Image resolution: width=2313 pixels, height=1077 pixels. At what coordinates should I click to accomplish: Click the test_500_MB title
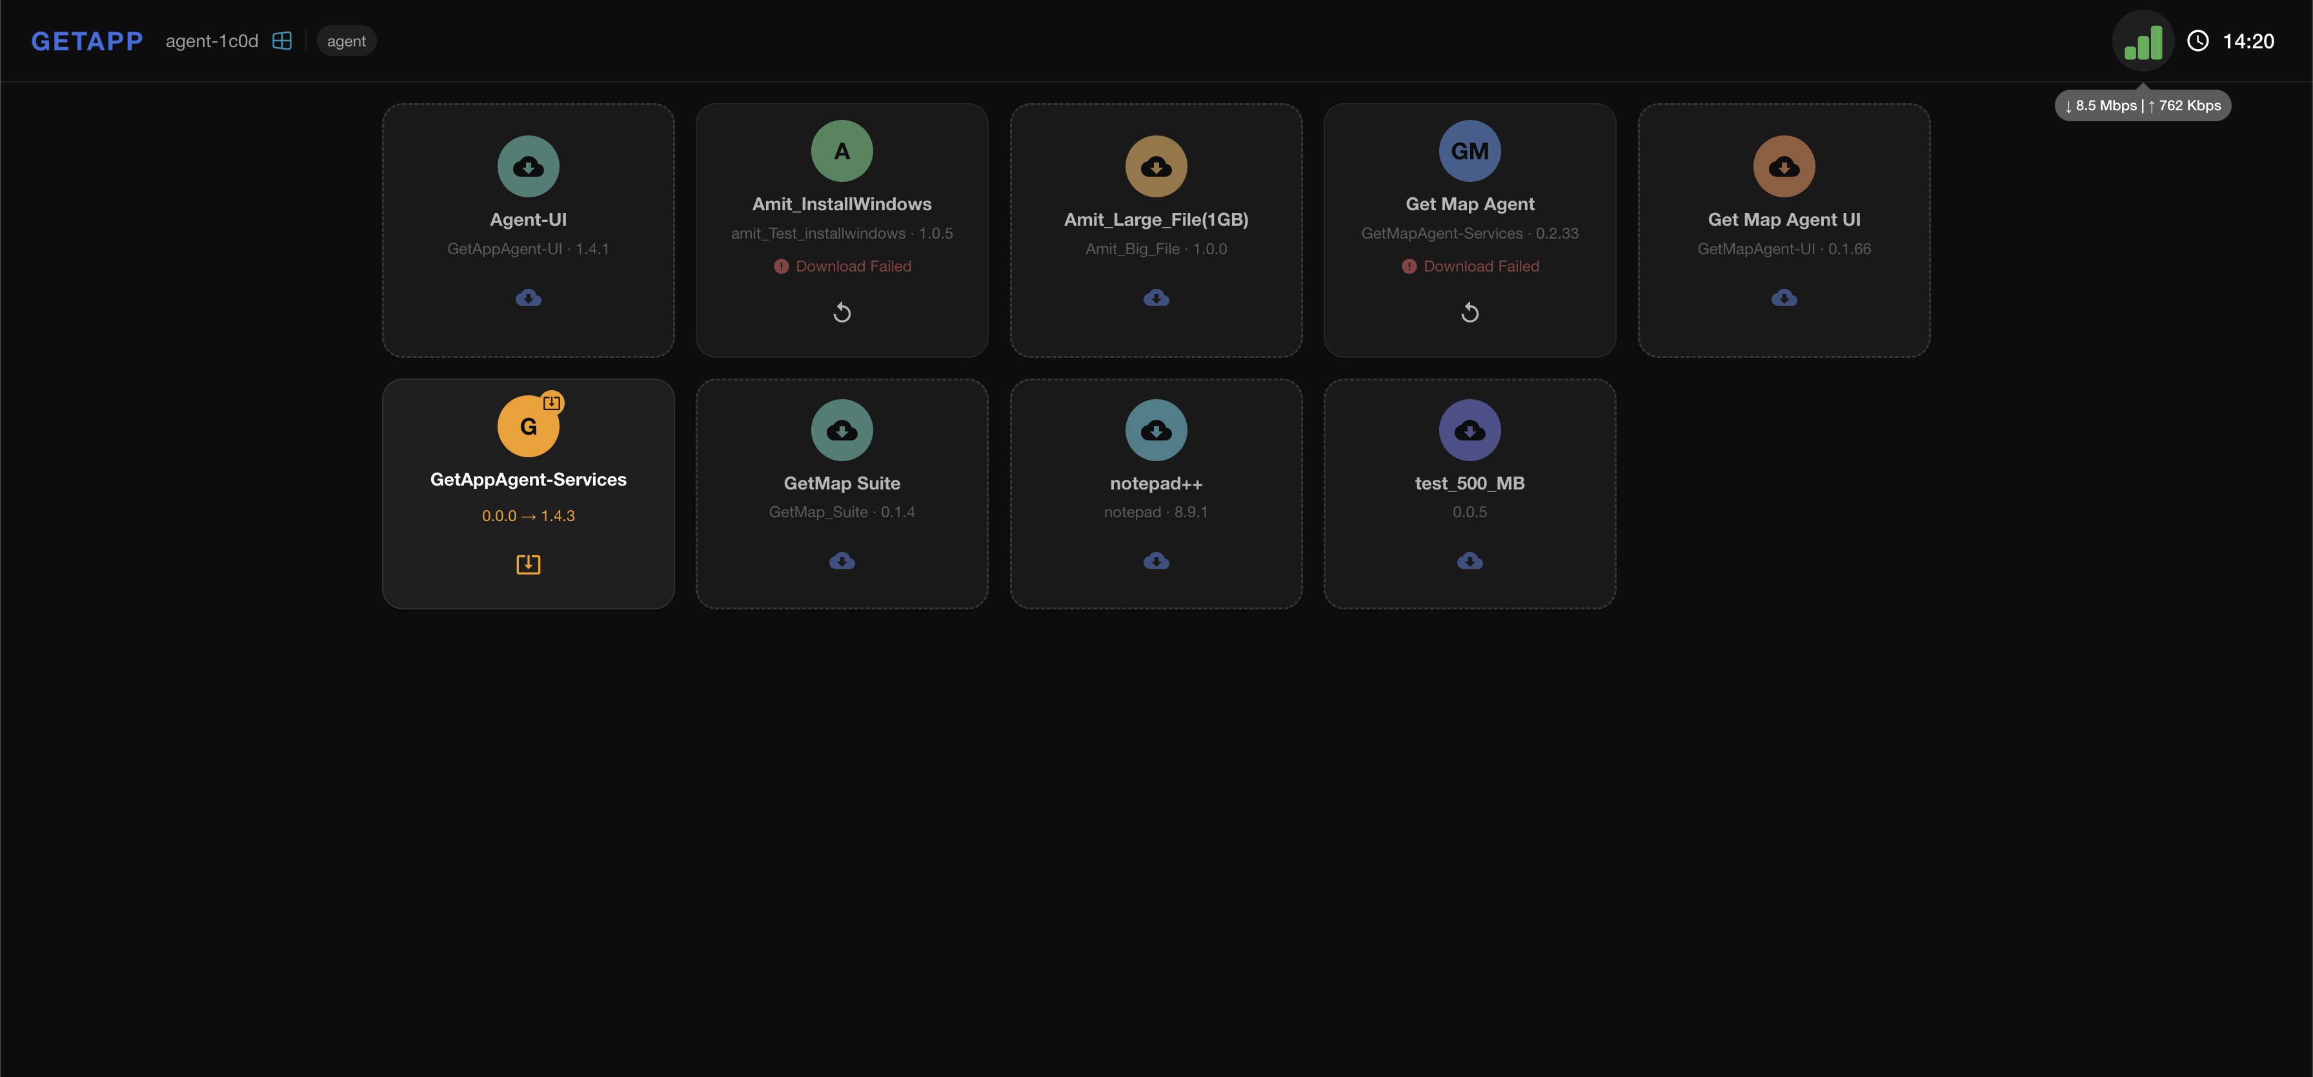[x=1469, y=484]
